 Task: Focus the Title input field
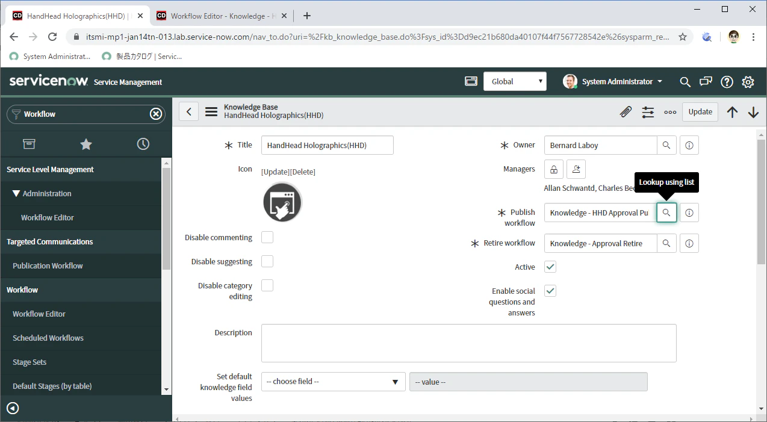pos(328,145)
